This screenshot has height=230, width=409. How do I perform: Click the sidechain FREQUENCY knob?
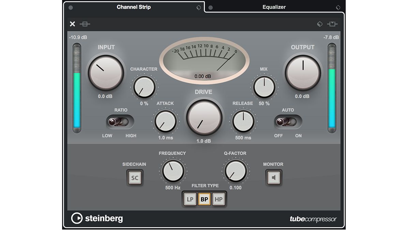click(x=172, y=171)
